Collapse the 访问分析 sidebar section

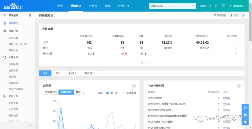13,96
